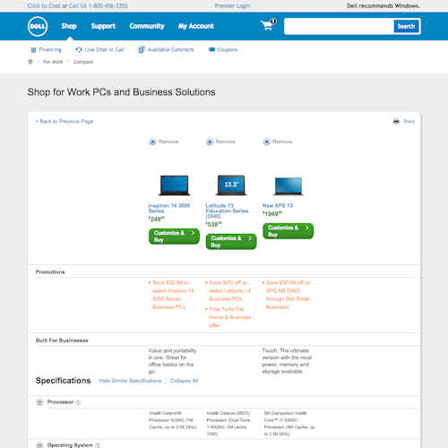Image resolution: width=448 pixels, height=448 pixels.
Task: Click the XPS 13 $1949 price text
Action: (272, 213)
